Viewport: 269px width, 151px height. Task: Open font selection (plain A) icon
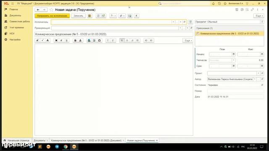(47, 40)
